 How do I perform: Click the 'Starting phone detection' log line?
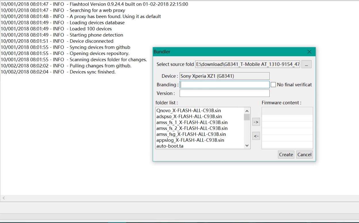[x=62, y=35]
